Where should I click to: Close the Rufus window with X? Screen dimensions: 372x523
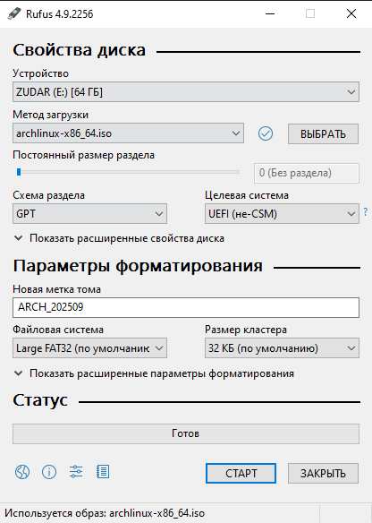[351, 13]
